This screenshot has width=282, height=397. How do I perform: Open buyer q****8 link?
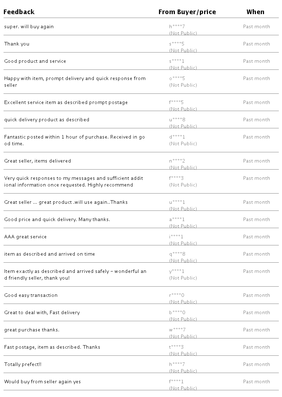pos(177,254)
